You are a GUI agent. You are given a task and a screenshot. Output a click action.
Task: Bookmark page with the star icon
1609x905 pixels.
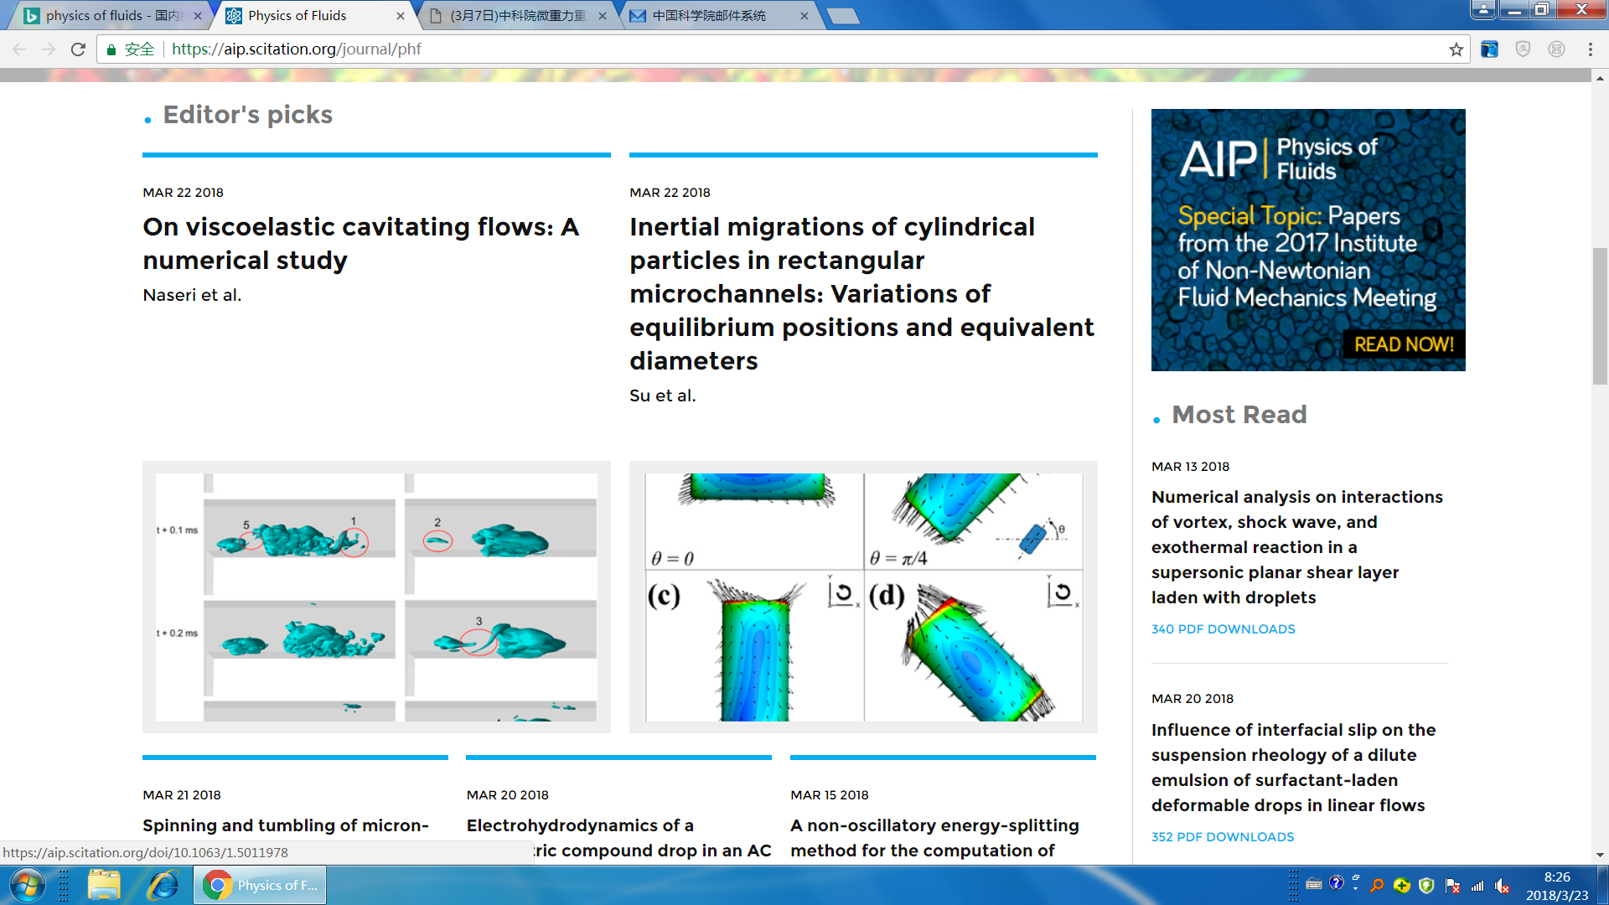tap(1456, 49)
